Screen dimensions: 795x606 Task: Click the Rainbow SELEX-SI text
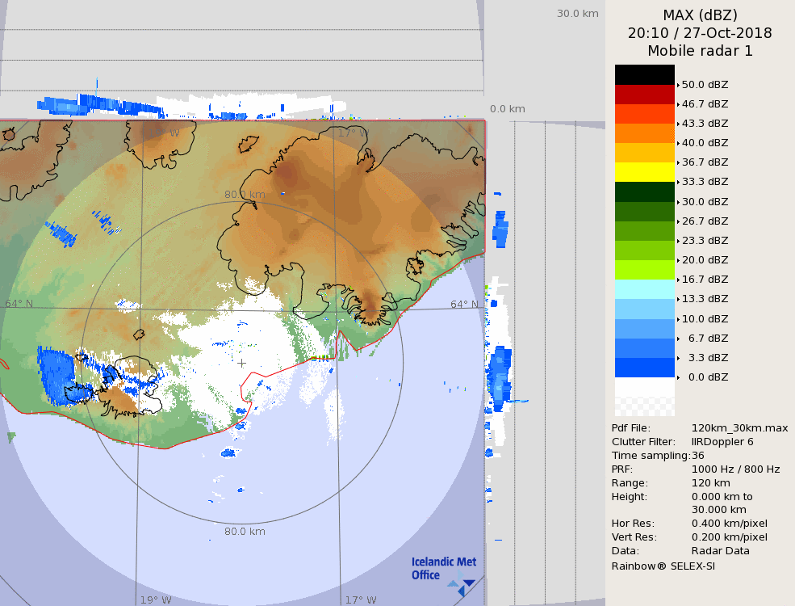click(x=663, y=566)
